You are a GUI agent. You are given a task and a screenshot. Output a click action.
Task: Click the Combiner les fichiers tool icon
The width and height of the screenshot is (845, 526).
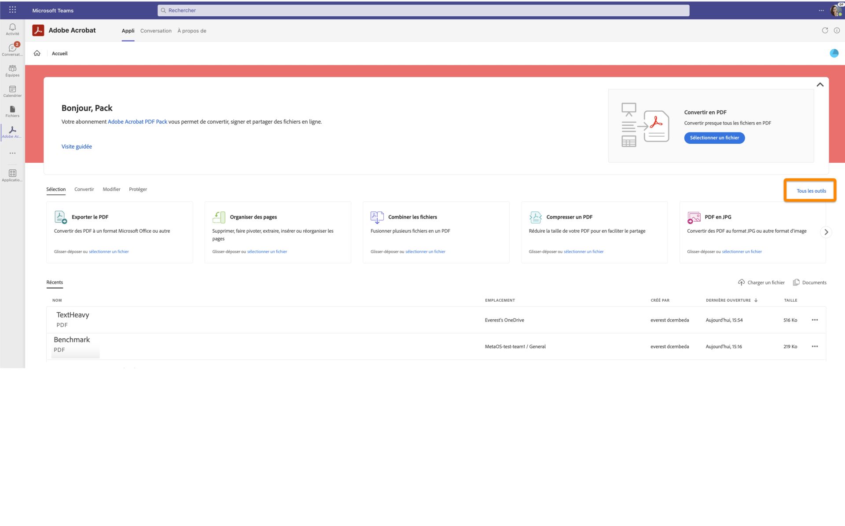pos(377,217)
